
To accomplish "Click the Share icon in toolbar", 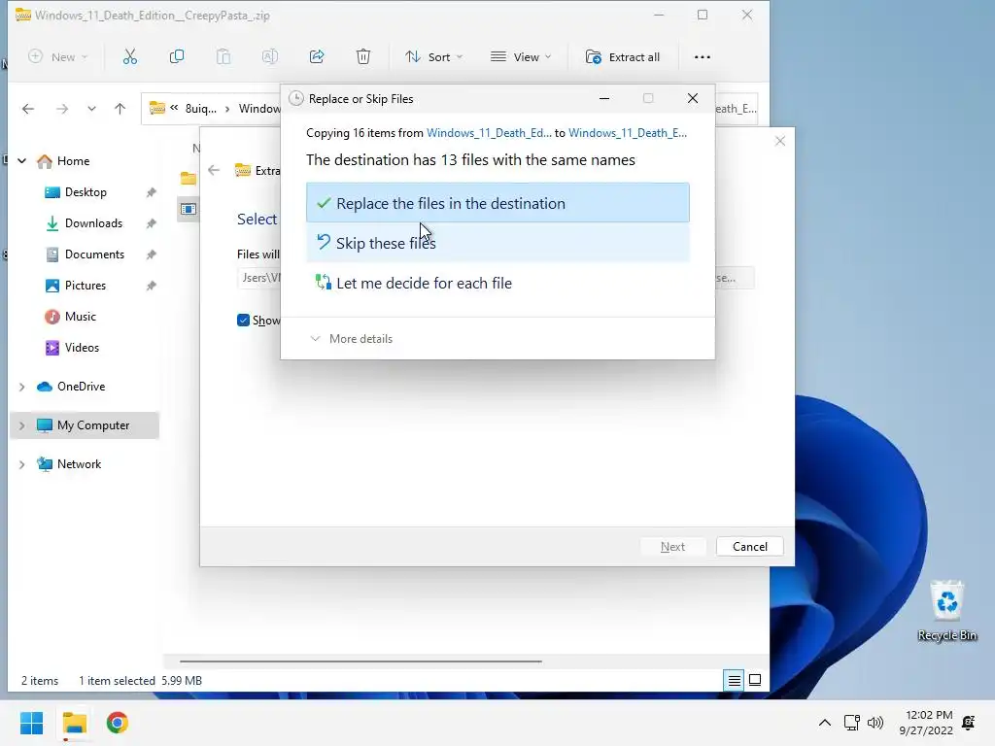I will click(x=317, y=57).
